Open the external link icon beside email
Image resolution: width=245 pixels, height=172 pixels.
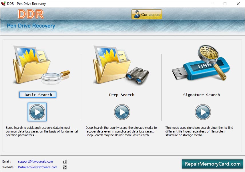(x=65, y=162)
